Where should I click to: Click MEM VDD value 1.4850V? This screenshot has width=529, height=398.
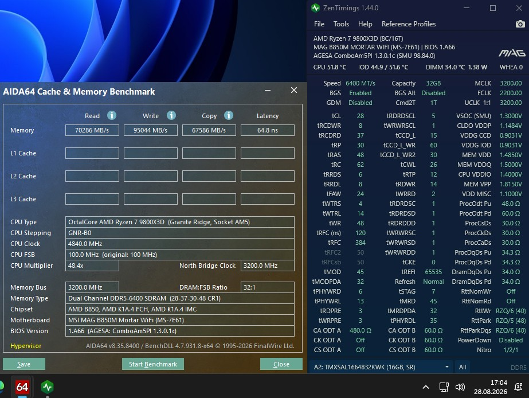click(x=511, y=155)
